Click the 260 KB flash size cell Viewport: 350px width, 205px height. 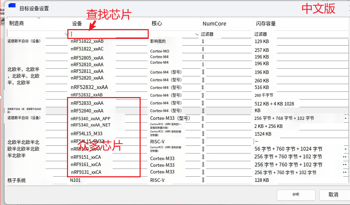(262, 81)
